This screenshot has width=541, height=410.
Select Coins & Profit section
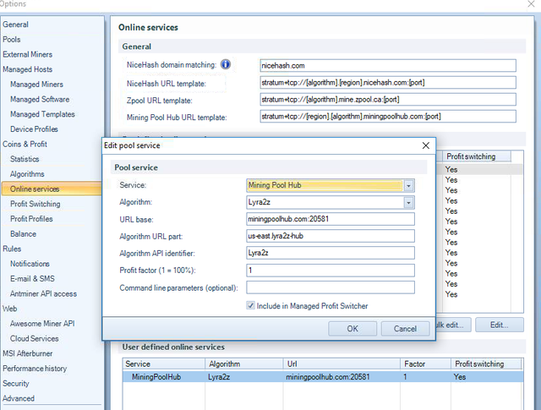[x=25, y=145]
